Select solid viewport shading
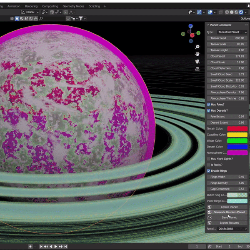Viewport: 250px width, 250px height. tap(232, 12)
